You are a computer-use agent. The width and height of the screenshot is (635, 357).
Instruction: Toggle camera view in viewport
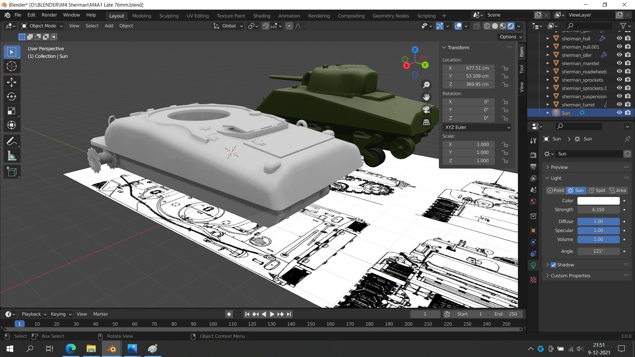tap(426, 110)
